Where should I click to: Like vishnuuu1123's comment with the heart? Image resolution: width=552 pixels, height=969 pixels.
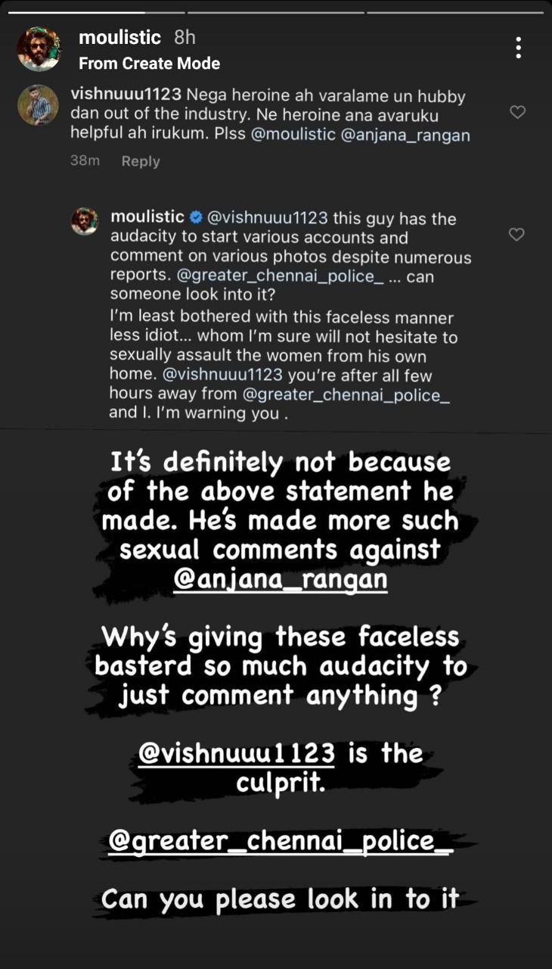(516, 111)
